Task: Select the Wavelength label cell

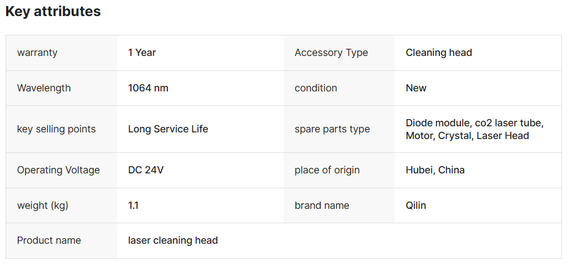Action: (x=62, y=88)
